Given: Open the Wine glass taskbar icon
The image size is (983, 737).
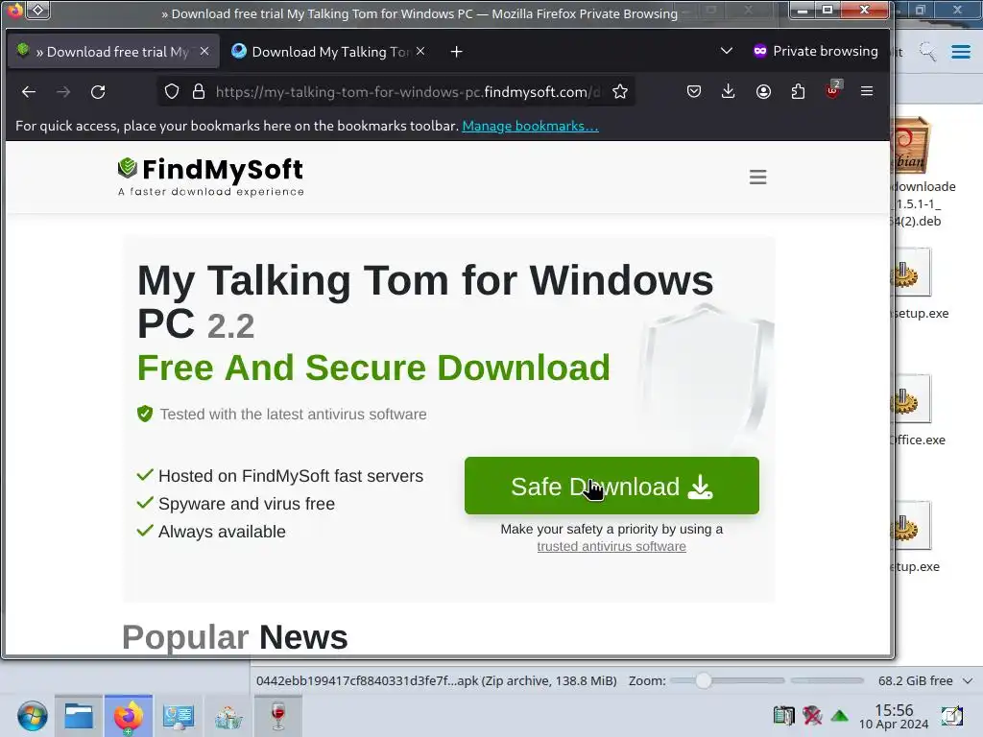Looking at the screenshot, I should (x=278, y=716).
